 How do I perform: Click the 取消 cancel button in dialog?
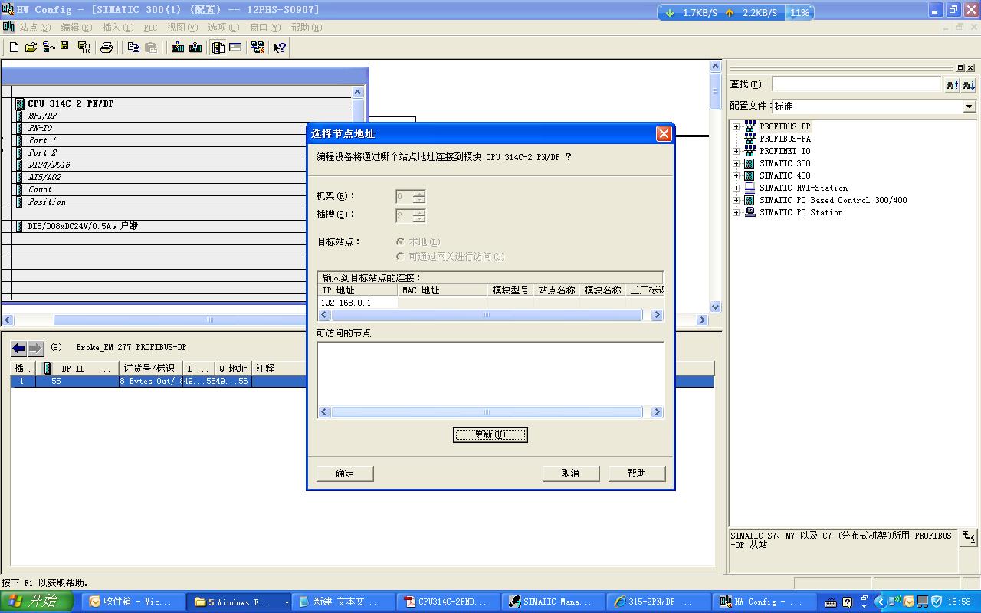[570, 474]
